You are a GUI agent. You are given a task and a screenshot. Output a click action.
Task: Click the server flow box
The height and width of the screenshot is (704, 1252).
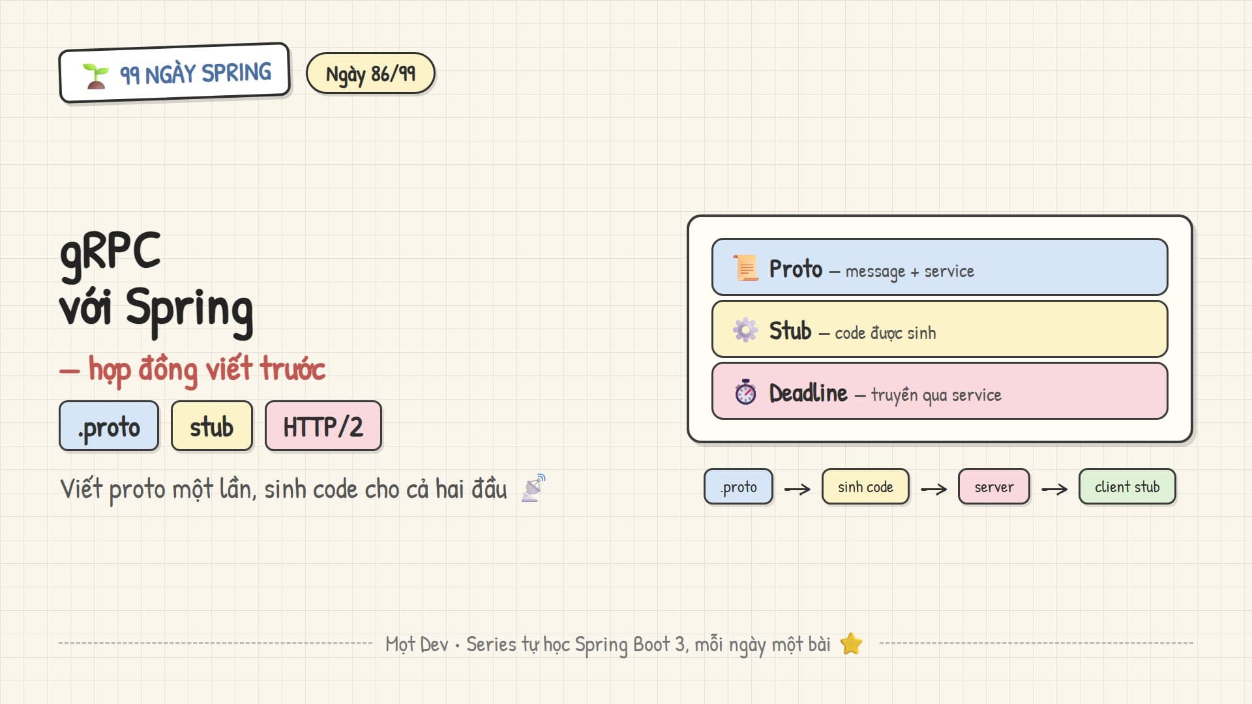tap(994, 487)
